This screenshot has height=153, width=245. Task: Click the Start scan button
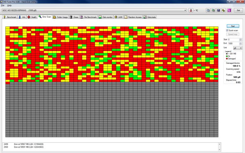tap(233, 26)
